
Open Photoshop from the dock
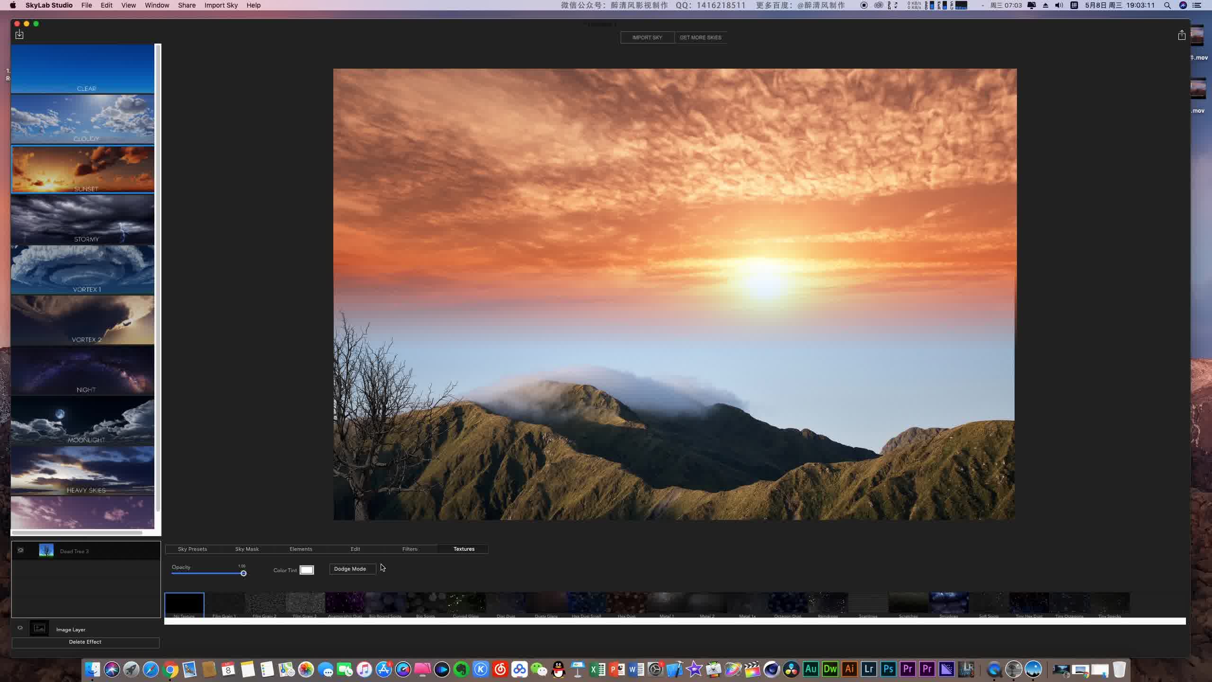click(x=888, y=669)
